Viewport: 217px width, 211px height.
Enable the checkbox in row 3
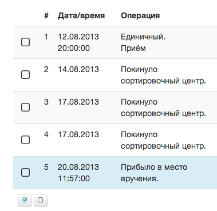pos(25,108)
